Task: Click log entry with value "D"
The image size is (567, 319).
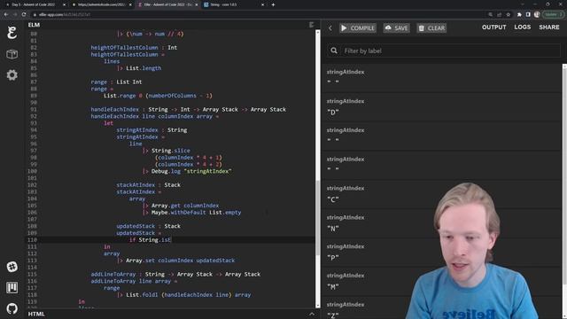Action: [x=443, y=106]
